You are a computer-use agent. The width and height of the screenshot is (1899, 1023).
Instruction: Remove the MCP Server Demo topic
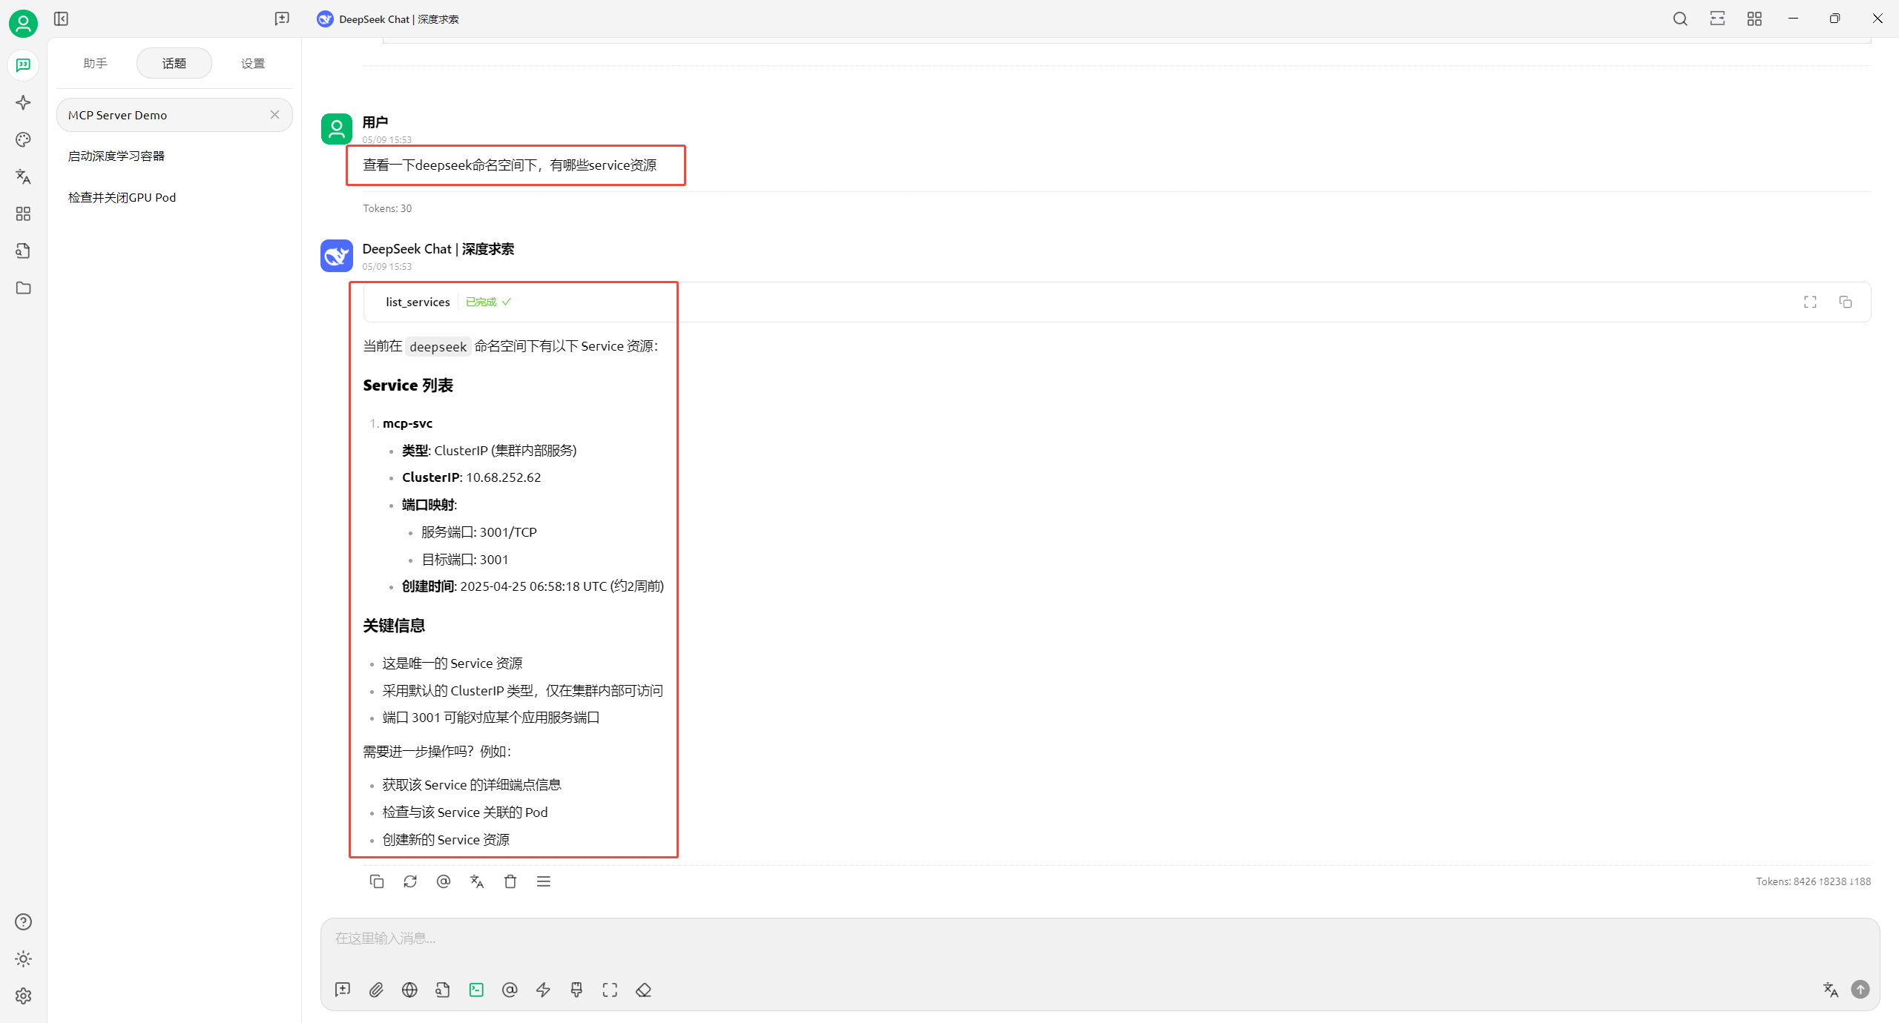pyautogui.click(x=274, y=115)
